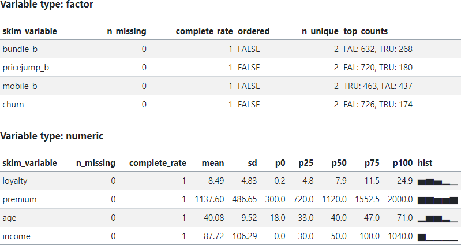
Task: Click loyalty p100 value 24.9
Action: (404, 181)
